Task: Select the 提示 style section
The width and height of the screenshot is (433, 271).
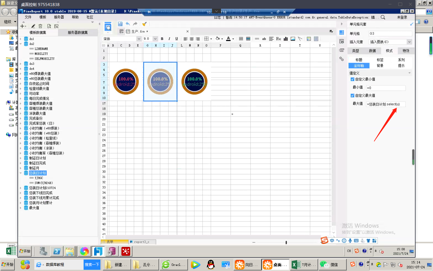Action: click(x=401, y=66)
